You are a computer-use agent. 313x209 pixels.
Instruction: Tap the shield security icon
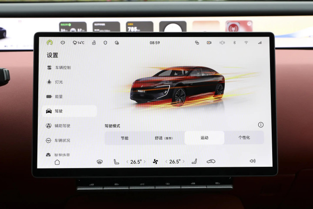pyautogui.click(x=105, y=43)
